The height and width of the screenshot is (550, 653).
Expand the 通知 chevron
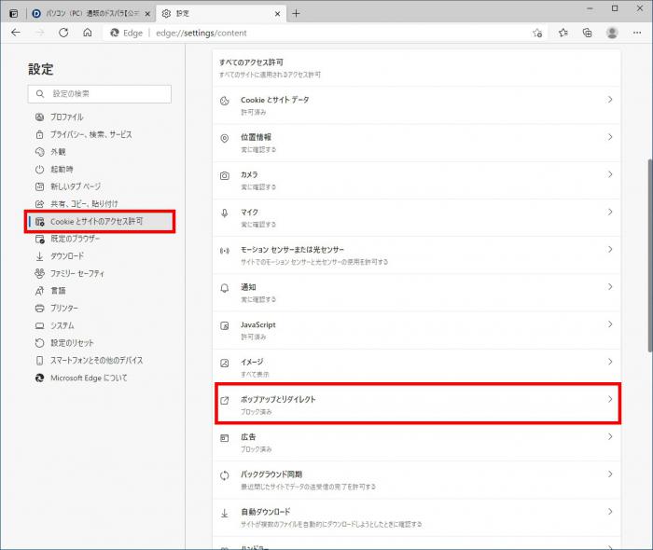pos(610,286)
